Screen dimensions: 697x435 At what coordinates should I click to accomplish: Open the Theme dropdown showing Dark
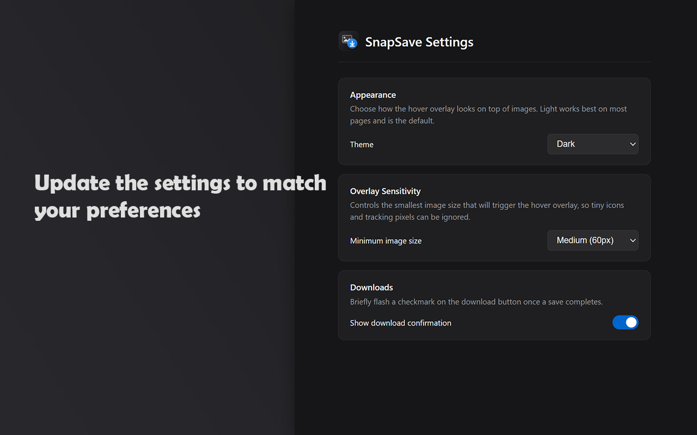(x=592, y=144)
